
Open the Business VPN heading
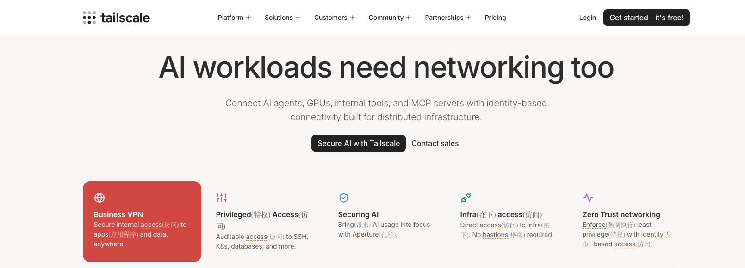(118, 214)
